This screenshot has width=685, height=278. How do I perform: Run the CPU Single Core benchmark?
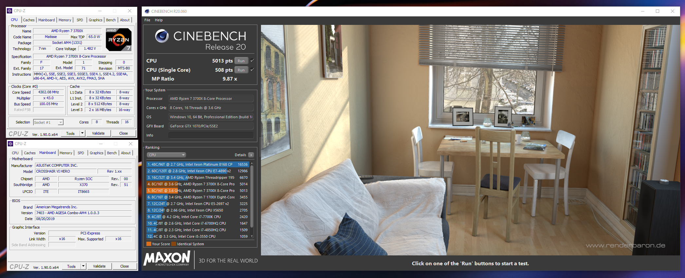coord(241,70)
